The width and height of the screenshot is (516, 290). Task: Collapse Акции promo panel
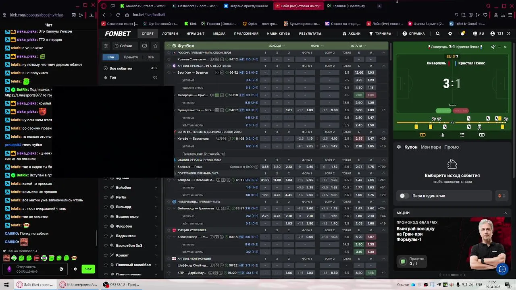[x=505, y=213]
